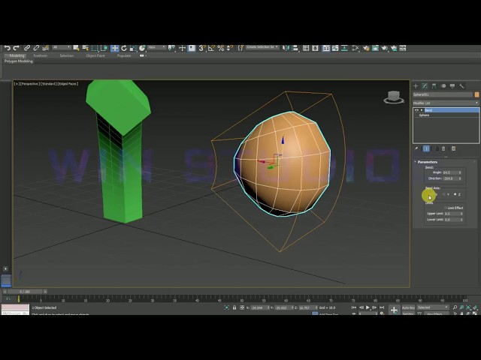Expand the Bend modifier sub-objects
481x360 pixels.
pos(422,110)
